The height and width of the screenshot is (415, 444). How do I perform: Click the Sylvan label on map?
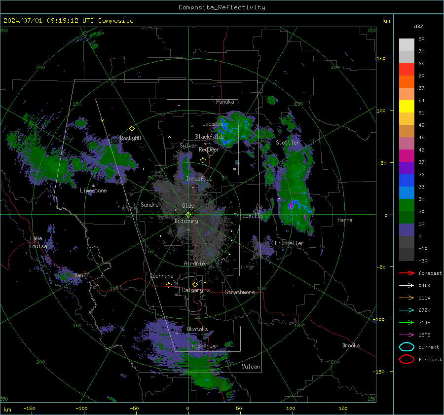pos(188,146)
